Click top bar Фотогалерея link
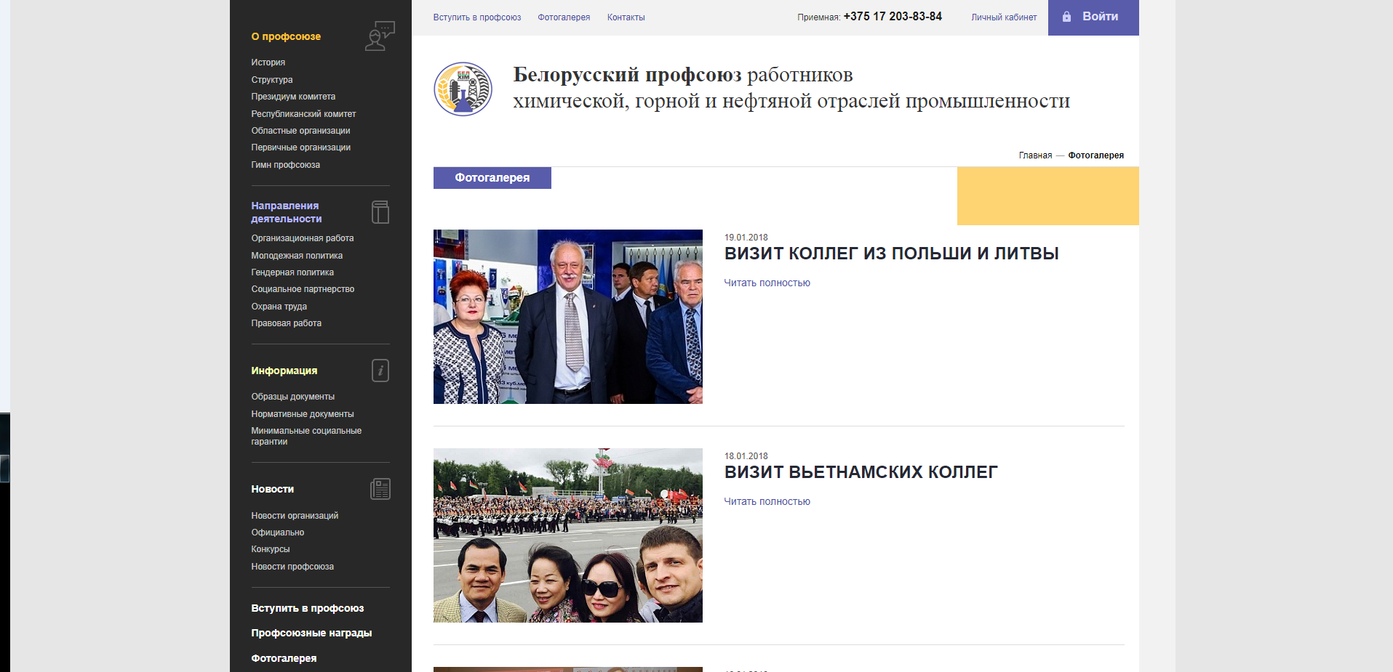This screenshot has width=1393, height=672. pyautogui.click(x=564, y=17)
